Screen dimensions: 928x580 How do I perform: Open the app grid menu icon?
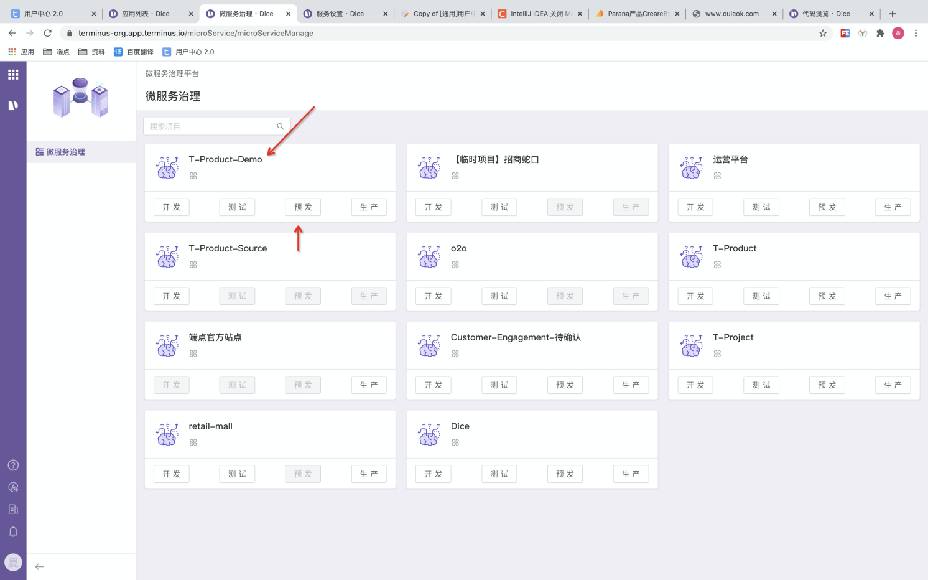click(x=13, y=75)
